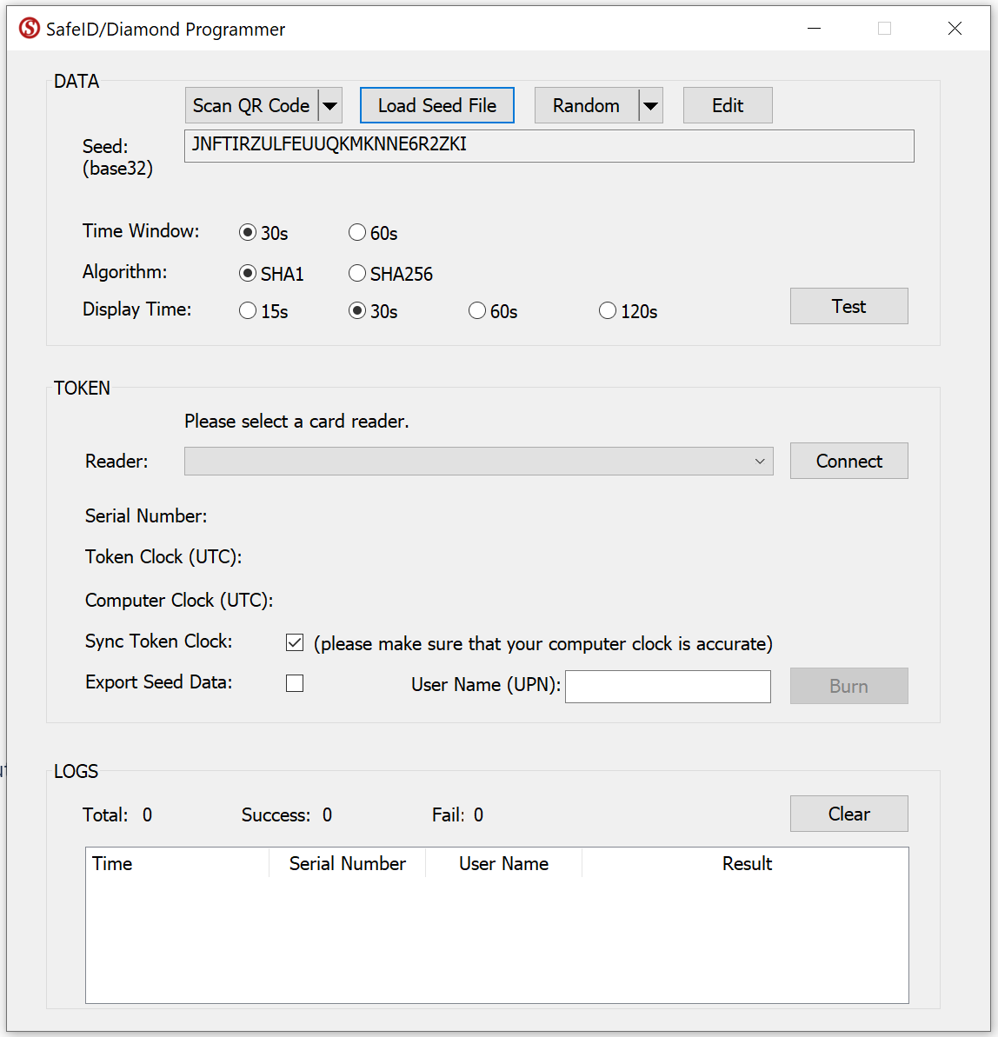This screenshot has height=1037, width=998.
Task: Enable the Export Seed Data checkbox
Action: click(x=295, y=684)
